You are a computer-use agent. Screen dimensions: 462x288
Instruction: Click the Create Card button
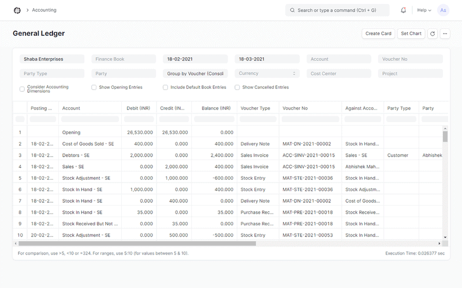coord(378,34)
